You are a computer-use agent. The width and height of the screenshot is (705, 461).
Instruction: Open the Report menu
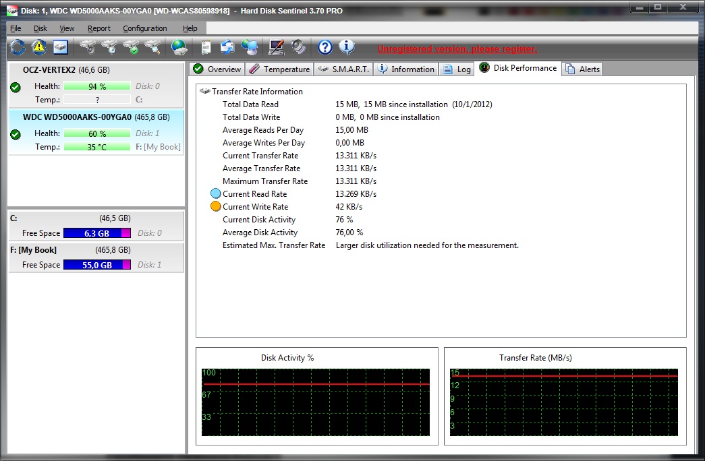[x=99, y=28]
